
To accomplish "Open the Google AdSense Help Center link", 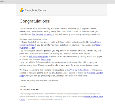I will pyautogui.click(x=94, y=97).
